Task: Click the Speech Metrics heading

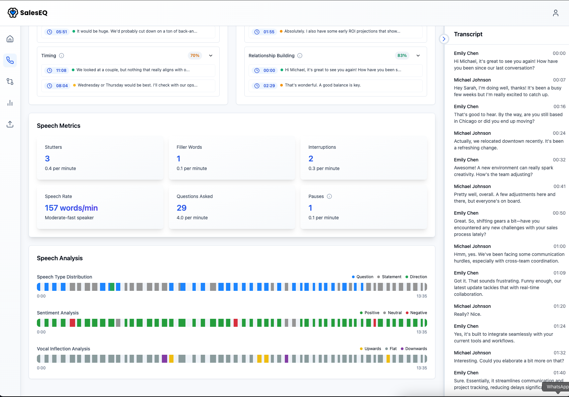Action: pos(58,126)
